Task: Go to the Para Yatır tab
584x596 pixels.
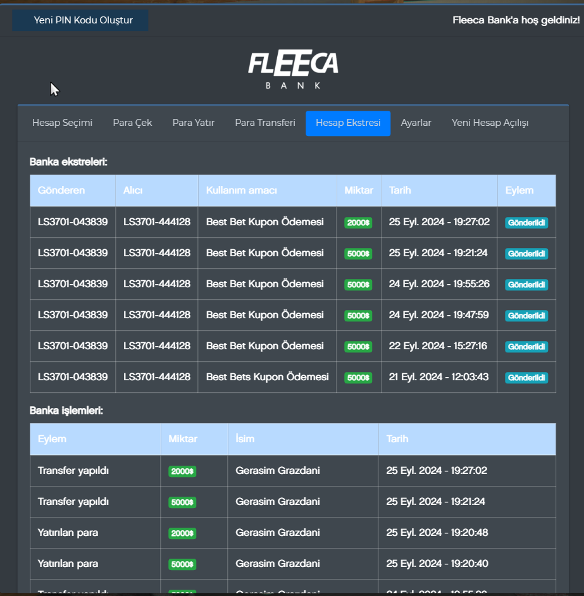Action: [x=193, y=123]
